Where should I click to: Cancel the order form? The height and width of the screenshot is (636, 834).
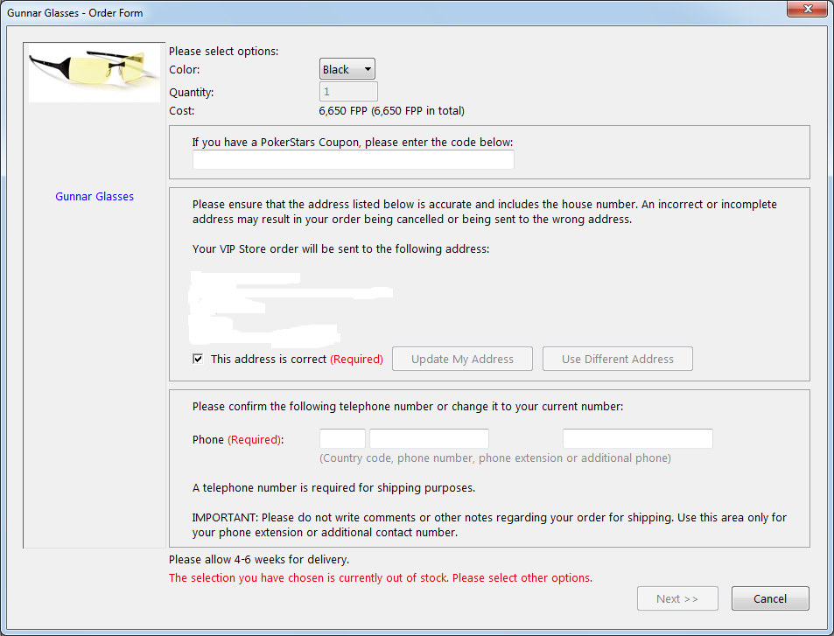[770, 598]
